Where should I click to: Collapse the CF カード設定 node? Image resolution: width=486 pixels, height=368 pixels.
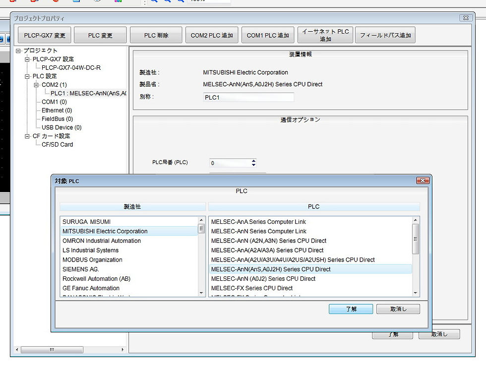pyautogui.click(x=27, y=136)
